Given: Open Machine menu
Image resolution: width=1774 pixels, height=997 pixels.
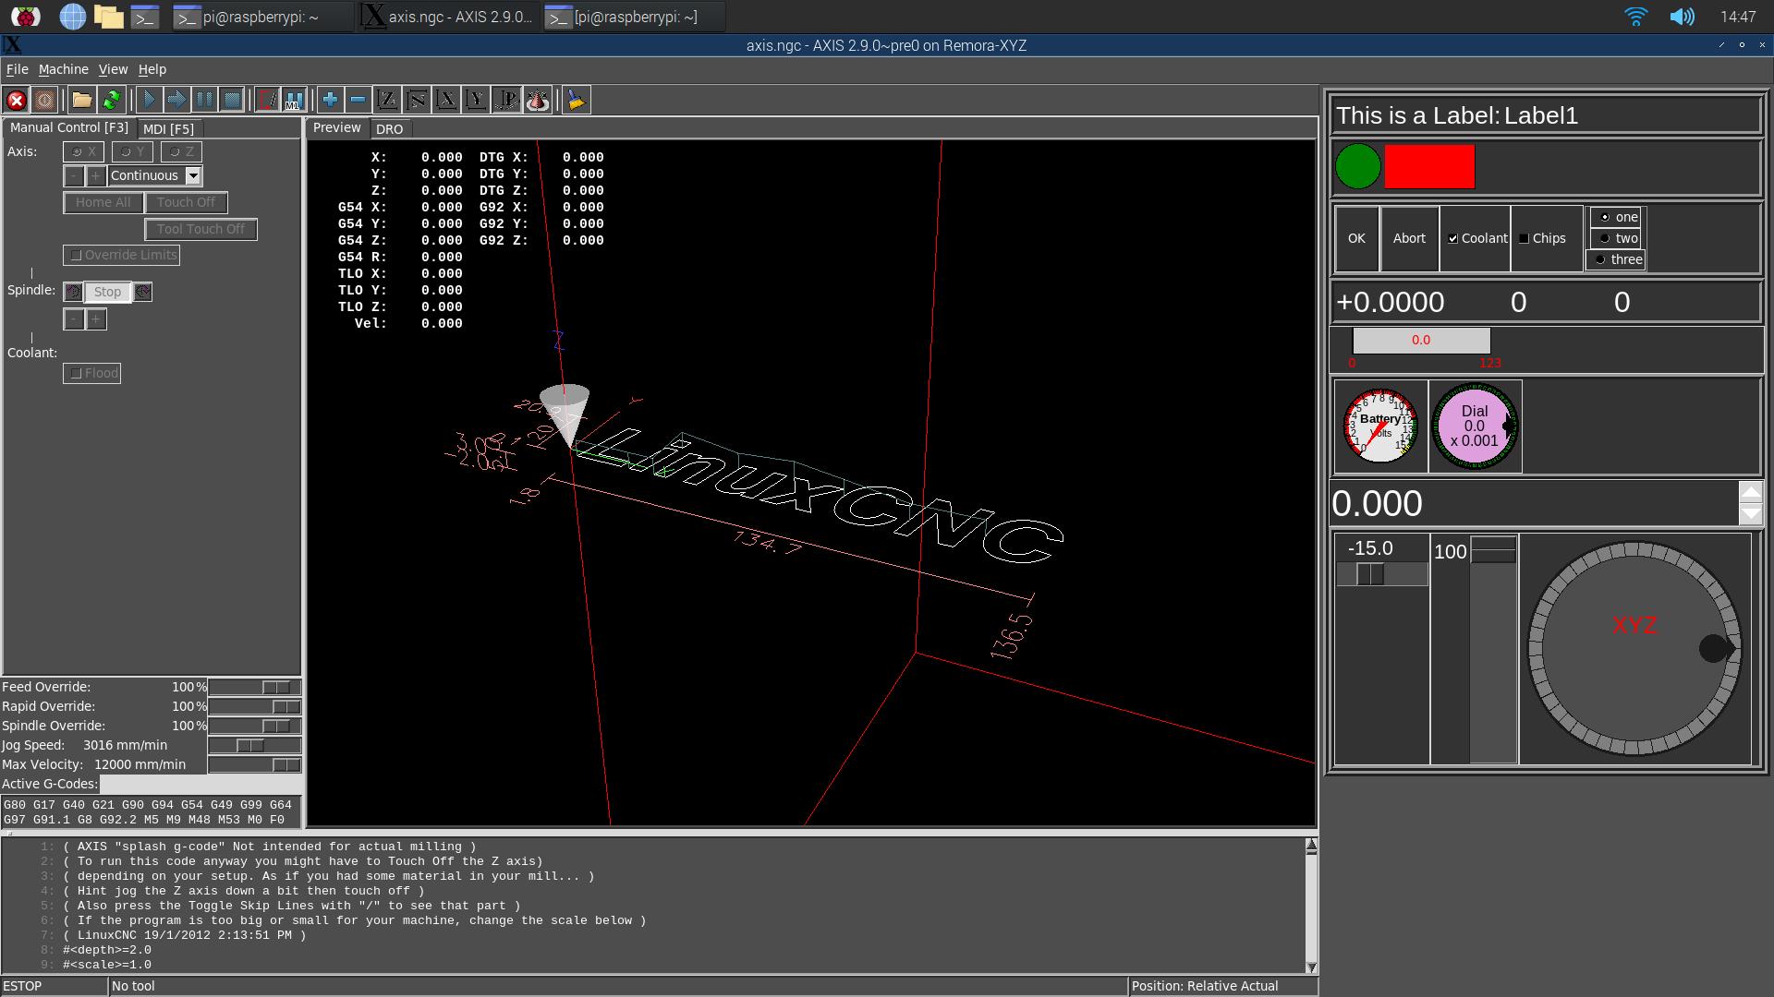Looking at the screenshot, I should coord(64,69).
